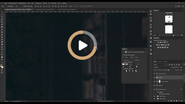Add layer style with fx icon
The width and height of the screenshot is (185, 104).
tap(169, 101)
